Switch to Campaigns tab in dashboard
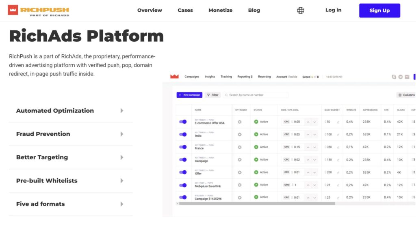Image resolution: width=416 pixels, height=227 pixels. pyautogui.click(x=192, y=77)
